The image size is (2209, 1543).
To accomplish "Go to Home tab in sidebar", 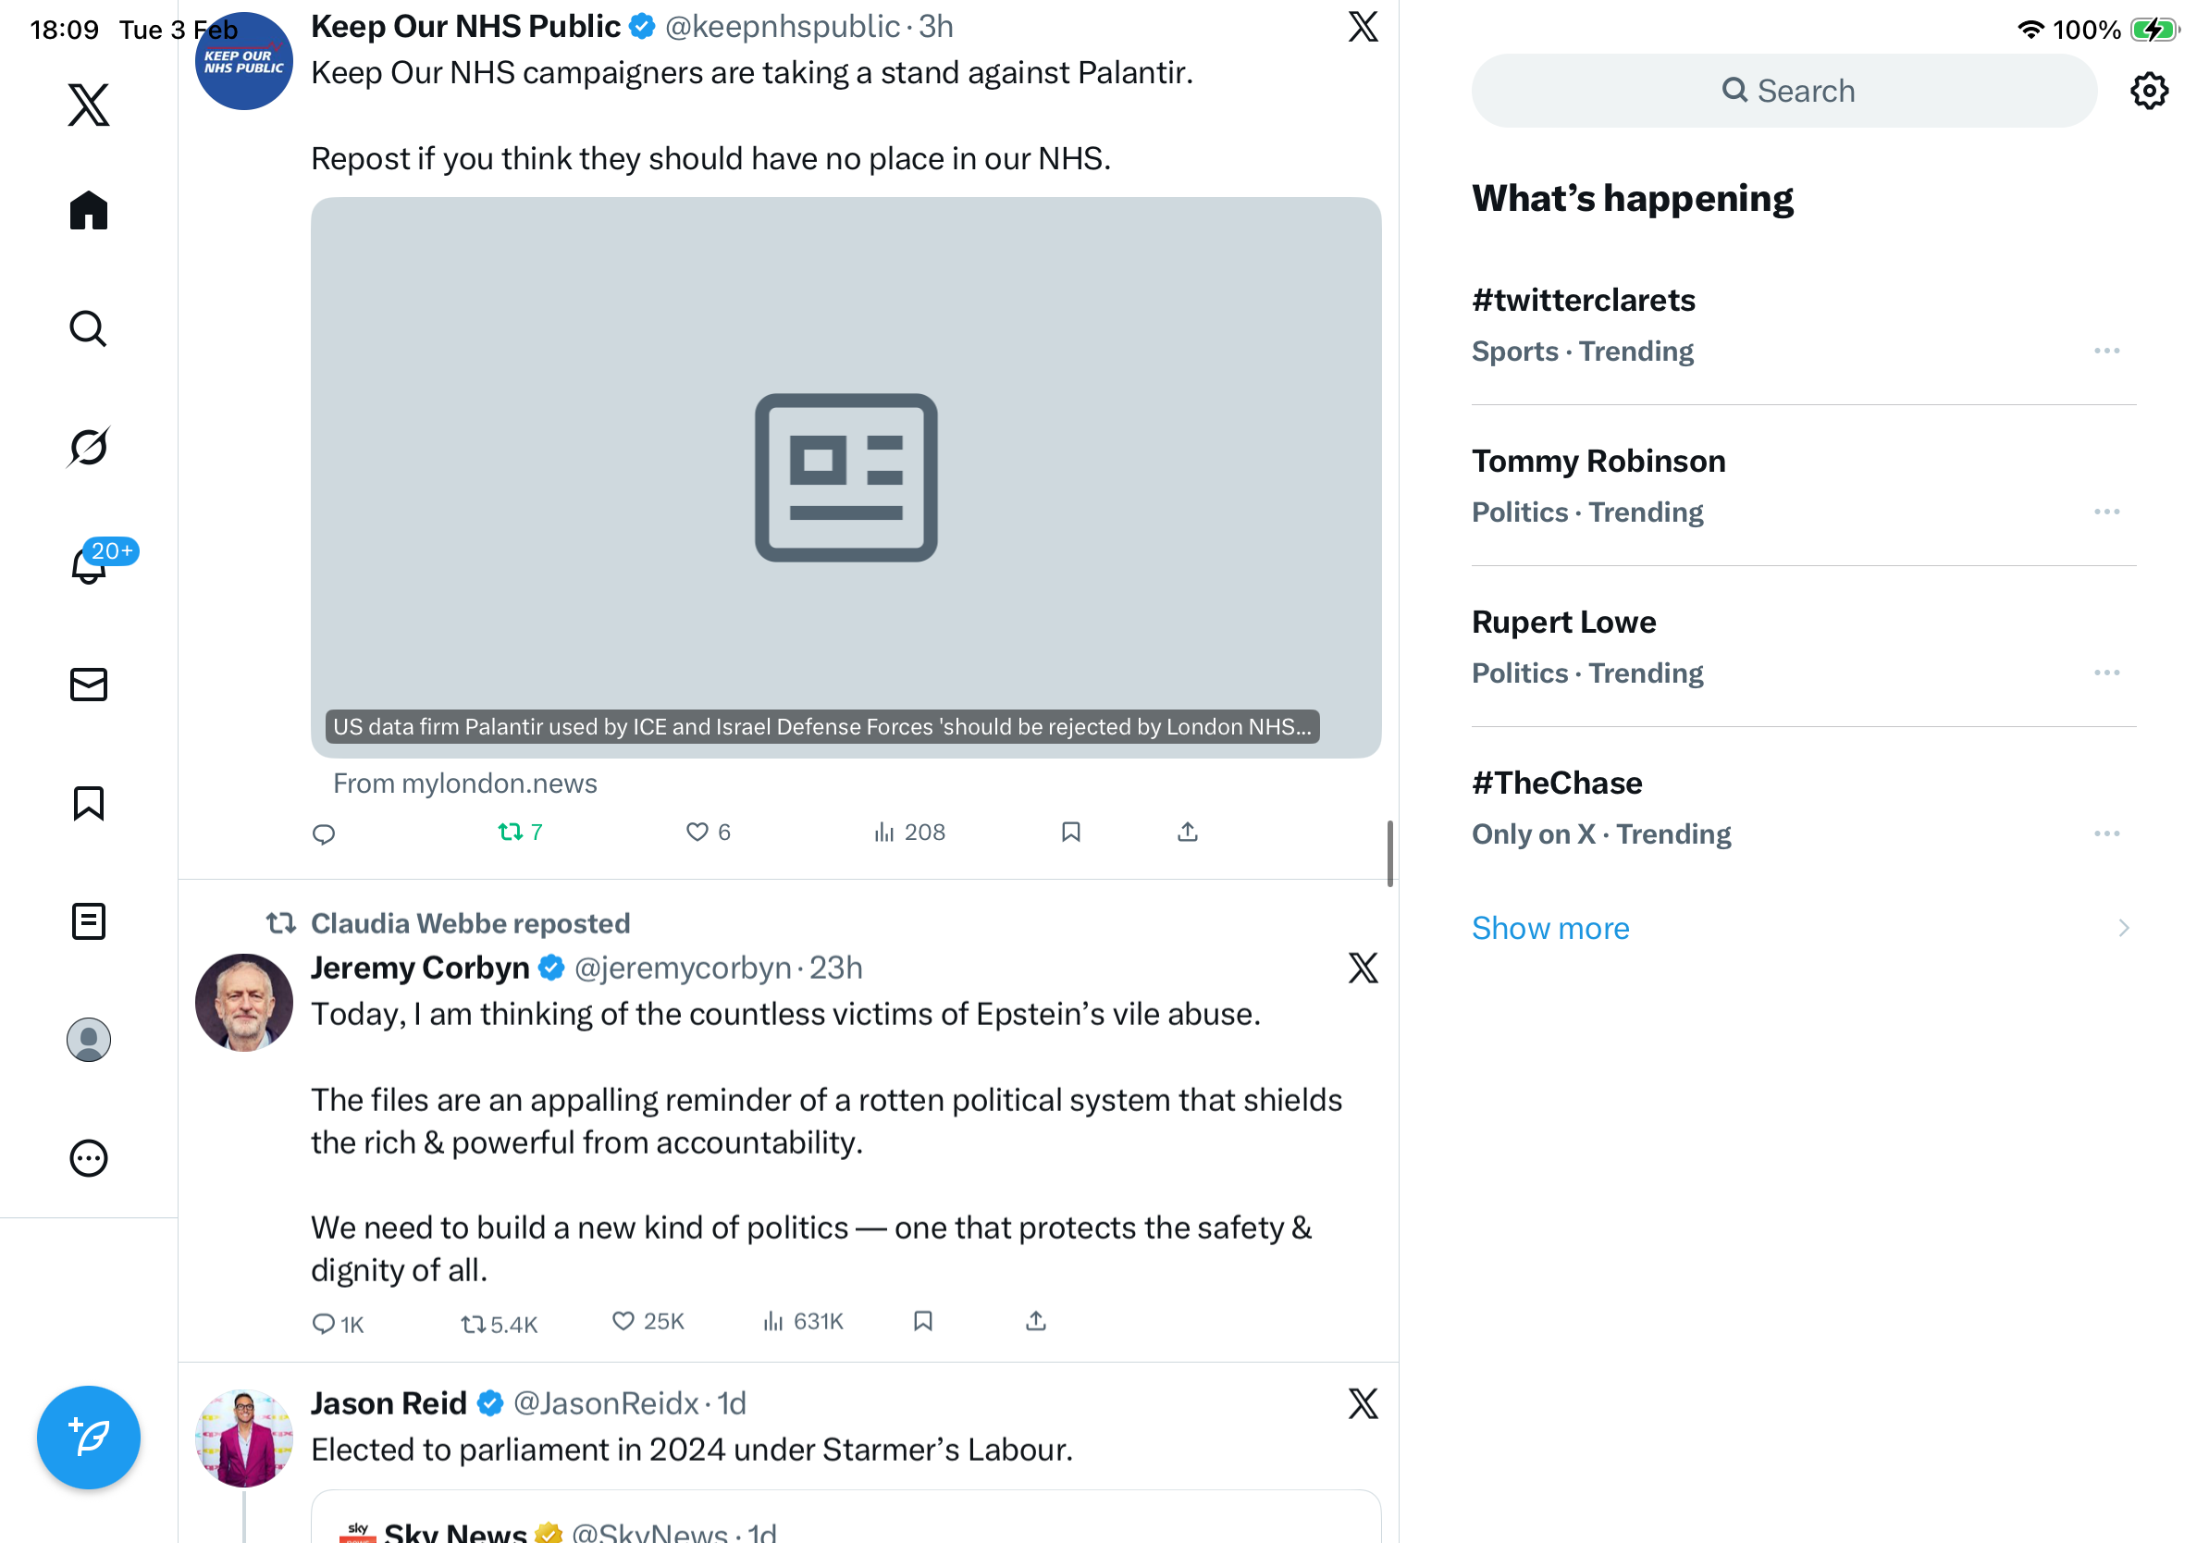I will point(89,210).
